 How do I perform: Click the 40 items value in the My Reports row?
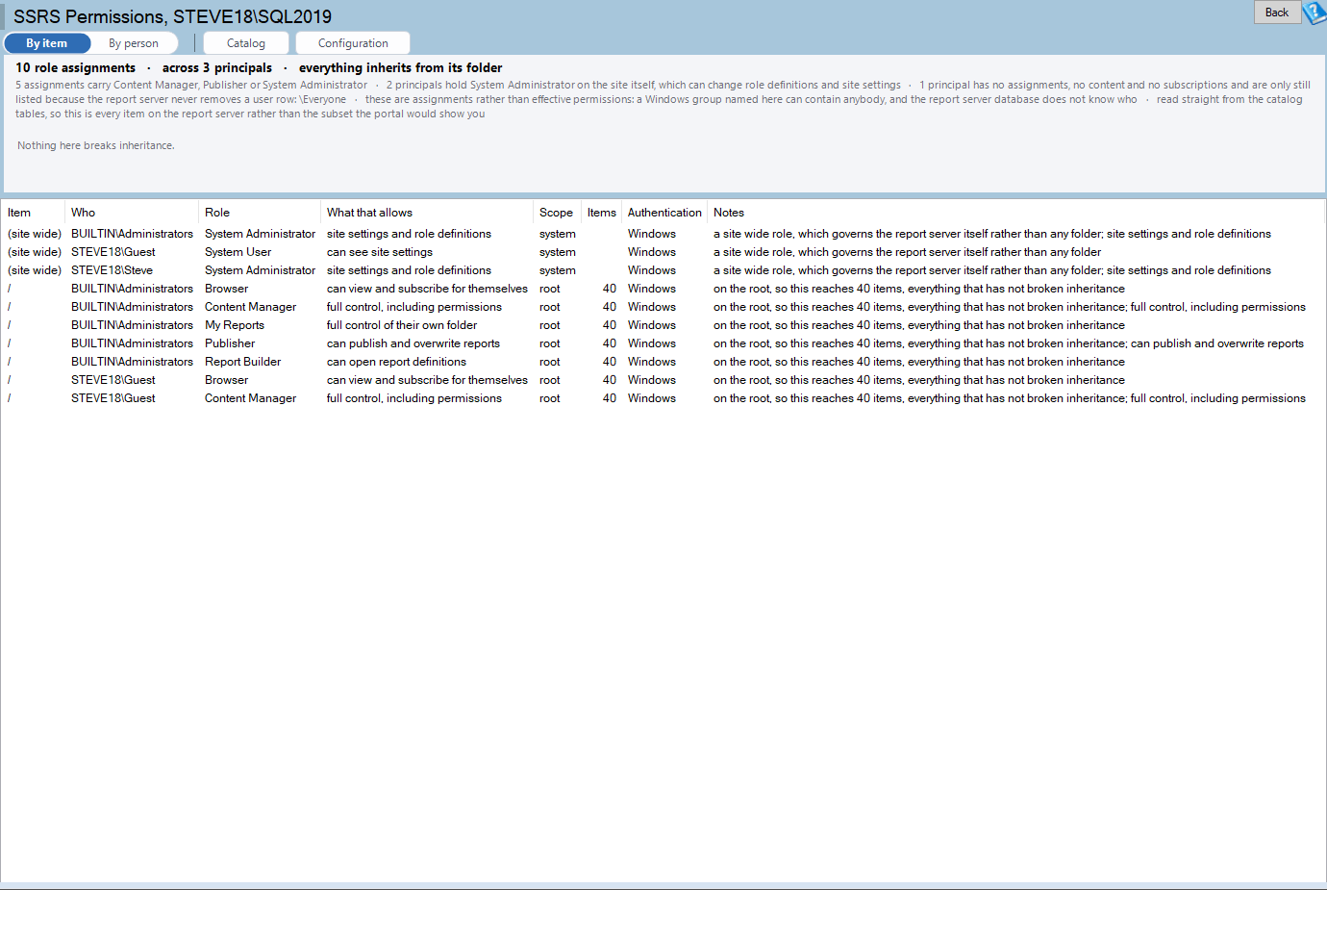610,325
